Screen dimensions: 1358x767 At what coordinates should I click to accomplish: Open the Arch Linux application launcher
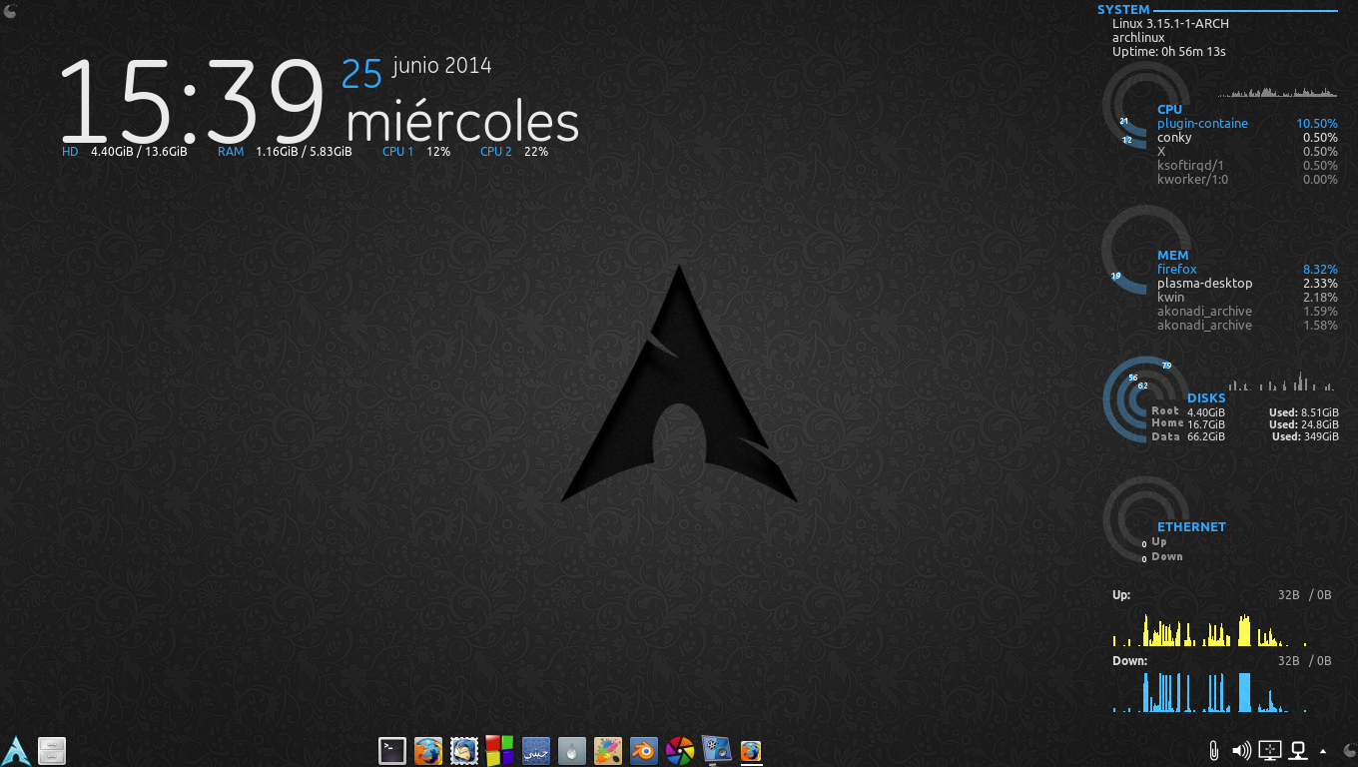coord(16,750)
